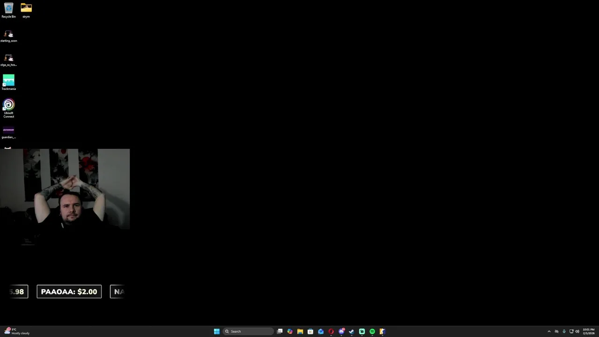Open Spotify from the taskbar
Screen dimensions: 599x337
(372, 331)
